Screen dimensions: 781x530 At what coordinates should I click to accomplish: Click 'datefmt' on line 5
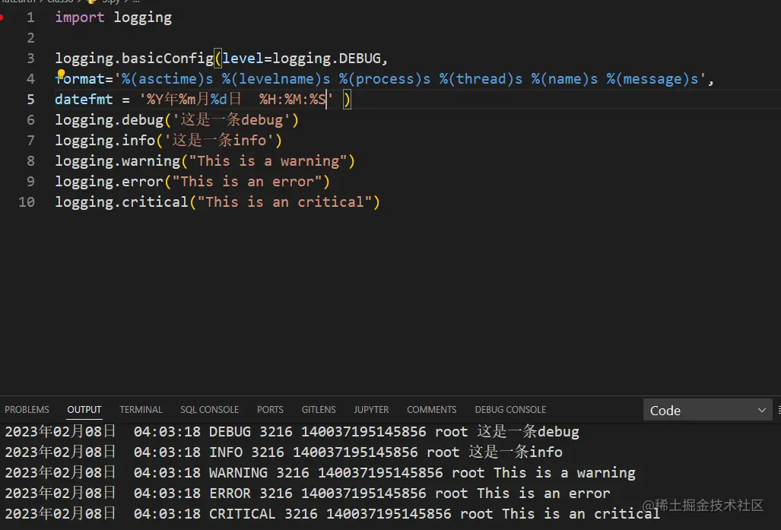coord(84,99)
